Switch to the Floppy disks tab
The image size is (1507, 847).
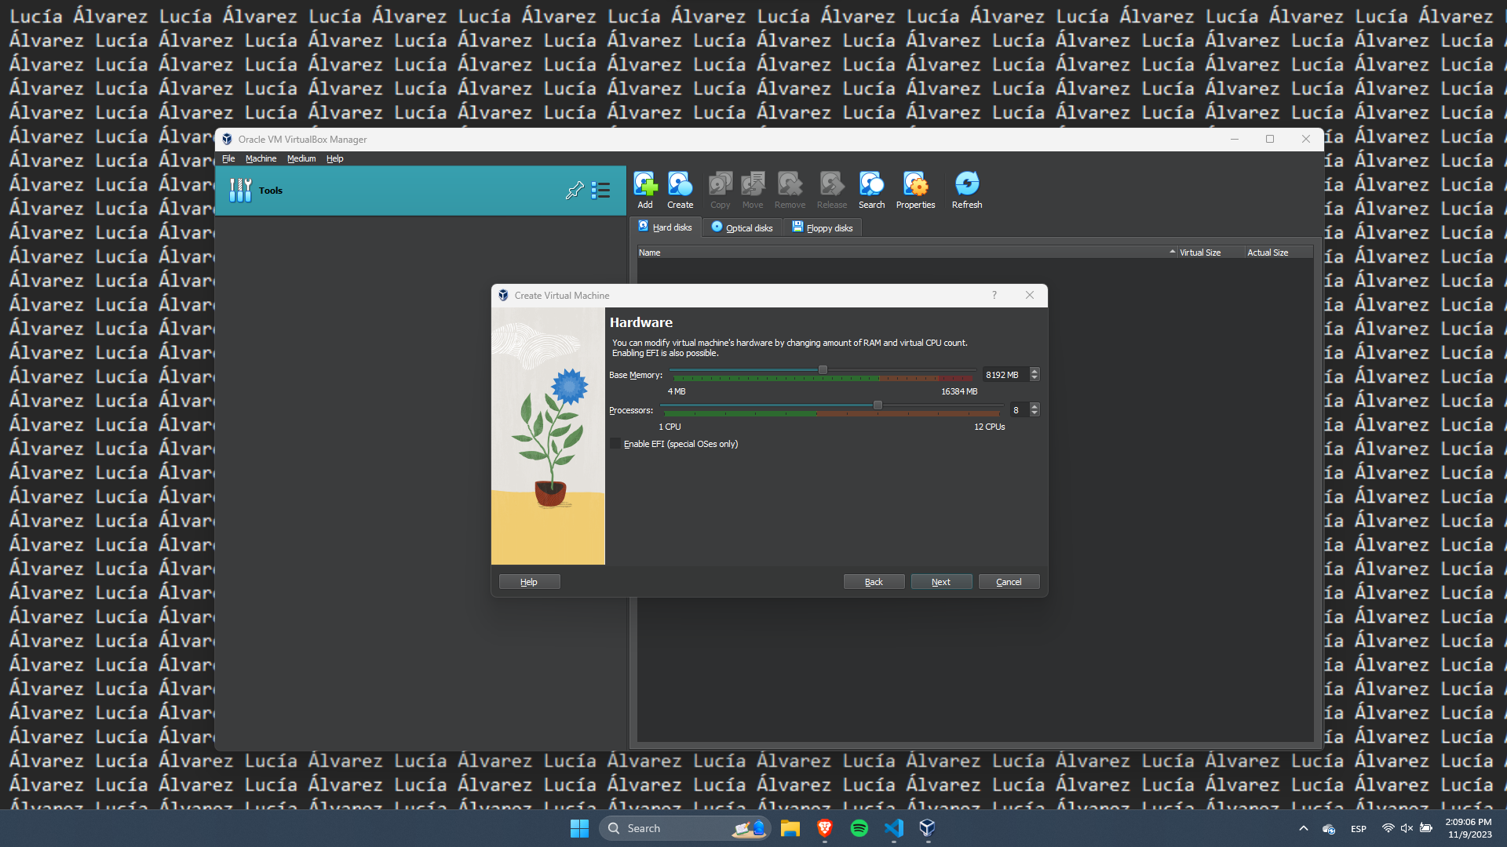pos(823,227)
